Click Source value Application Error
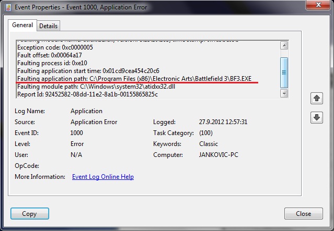This screenshot has height=231, width=334. point(94,122)
